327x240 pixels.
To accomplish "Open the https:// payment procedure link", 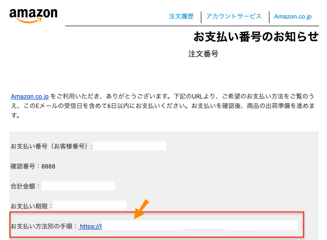I will tap(90, 226).
